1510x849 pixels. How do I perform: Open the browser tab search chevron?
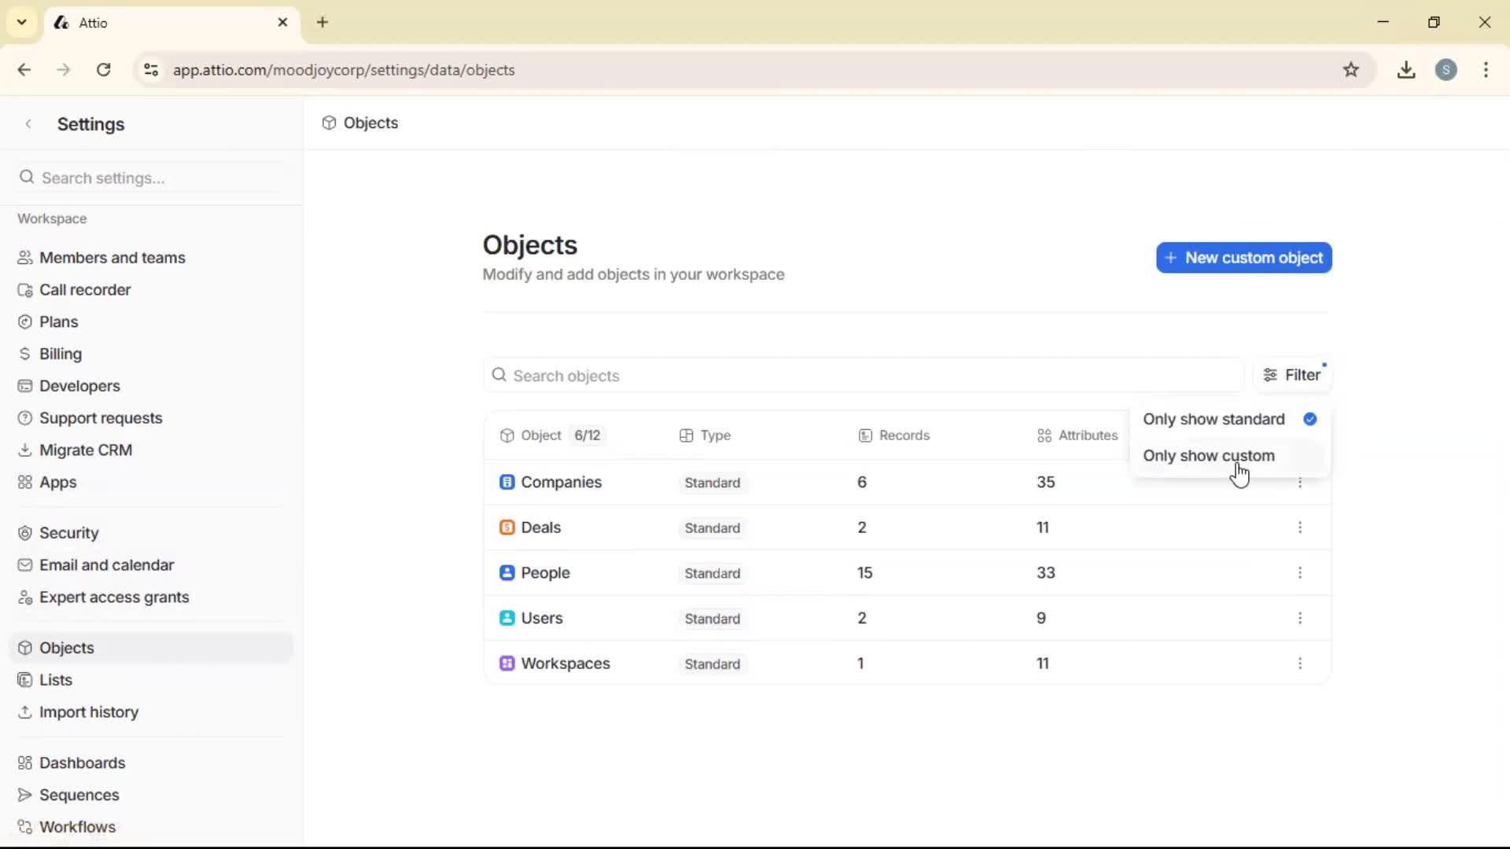click(21, 22)
